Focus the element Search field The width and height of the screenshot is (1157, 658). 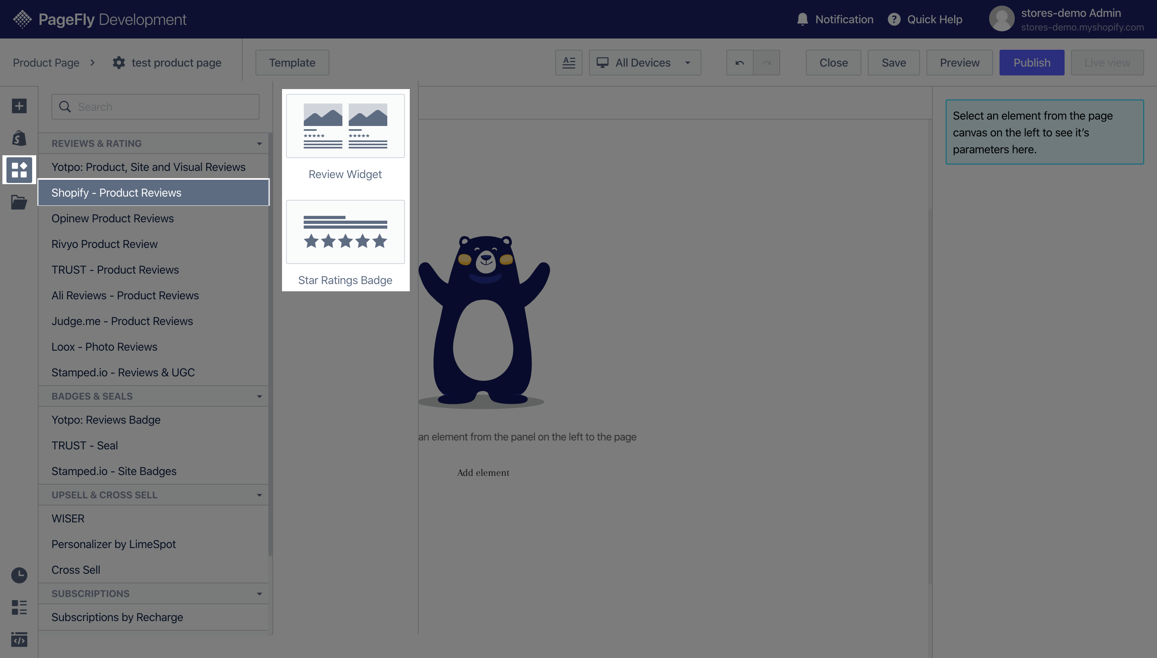(155, 107)
